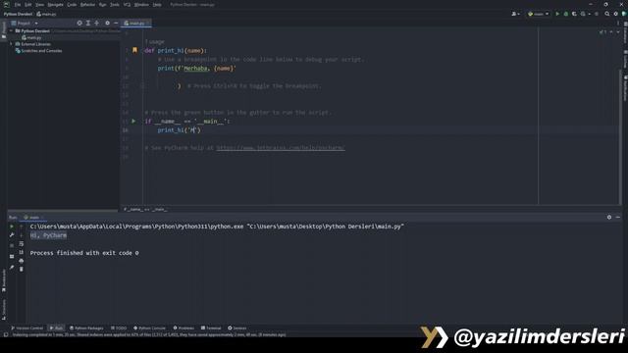This screenshot has width=628, height=353.
Task: Open the Tools menu
Action: pyautogui.click(x=115, y=4)
